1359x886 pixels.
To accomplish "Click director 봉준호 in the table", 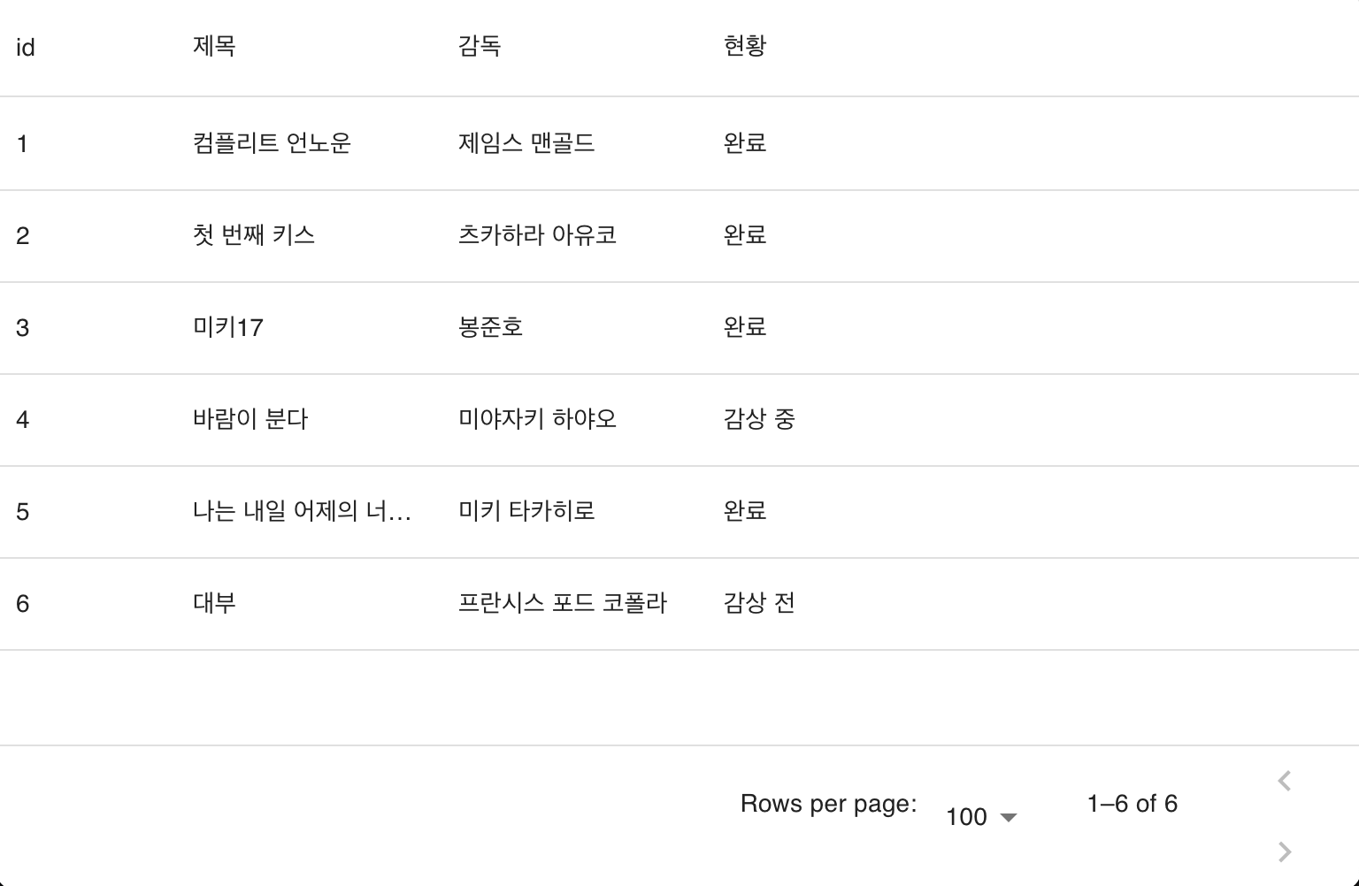I will [490, 327].
